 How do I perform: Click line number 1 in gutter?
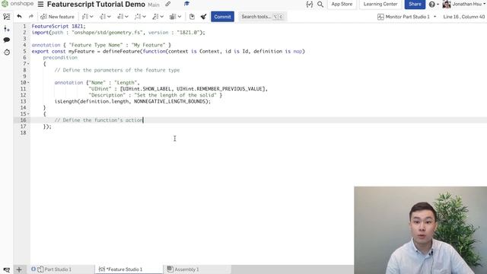tap(24, 27)
